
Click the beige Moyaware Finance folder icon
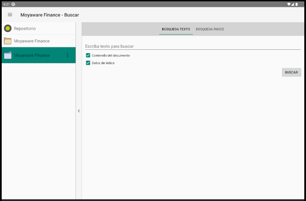tap(8, 41)
